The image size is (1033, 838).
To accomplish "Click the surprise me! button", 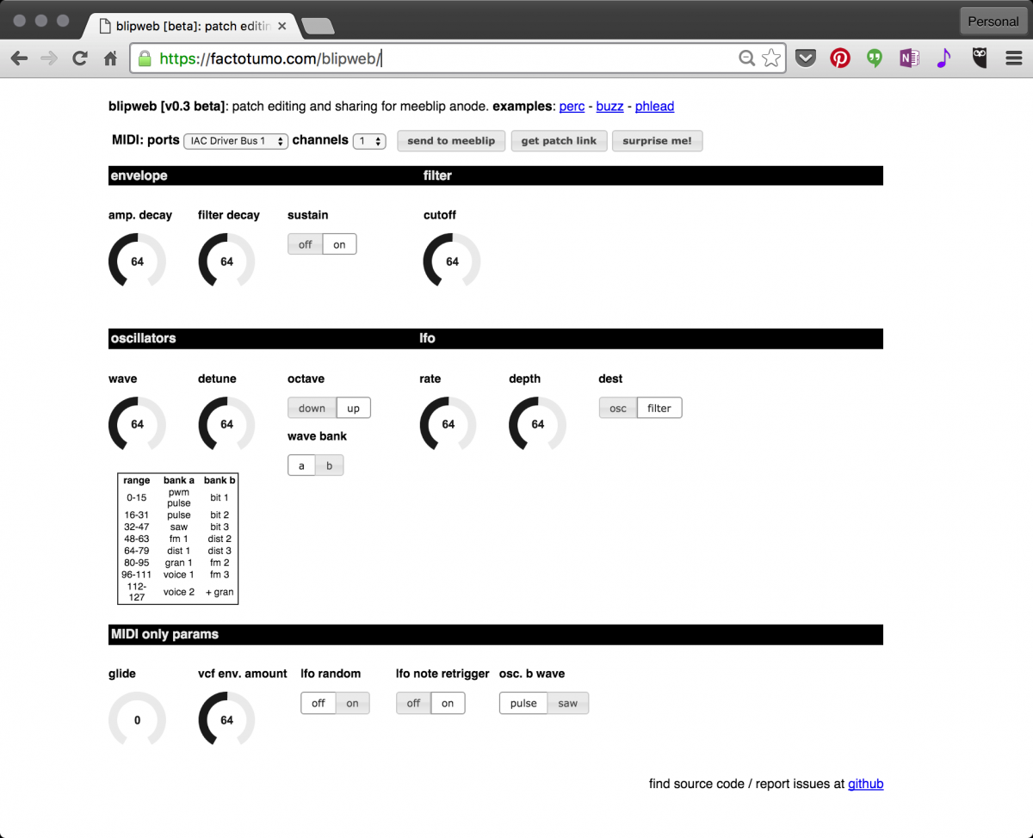I will click(x=657, y=141).
